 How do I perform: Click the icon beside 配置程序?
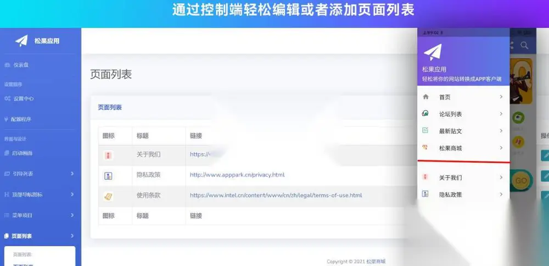[x=6, y=119]
